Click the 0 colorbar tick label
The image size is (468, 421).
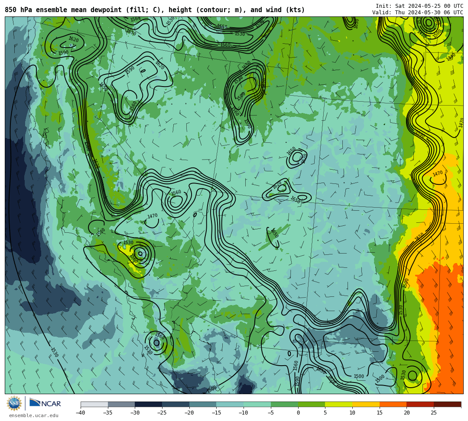[298, 413]
